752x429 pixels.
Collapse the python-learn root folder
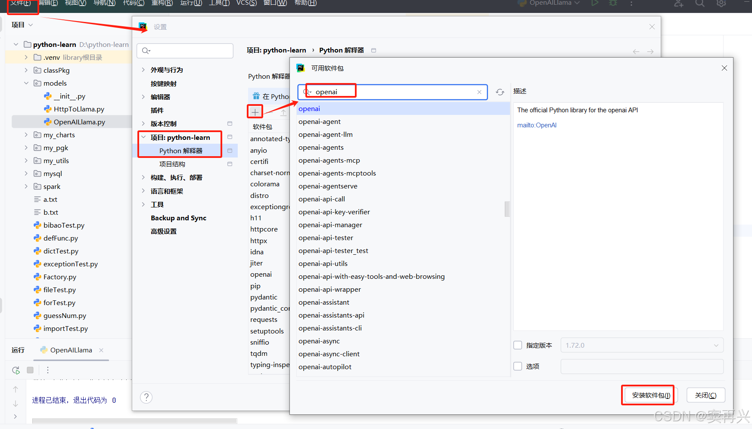click(16, 44)
